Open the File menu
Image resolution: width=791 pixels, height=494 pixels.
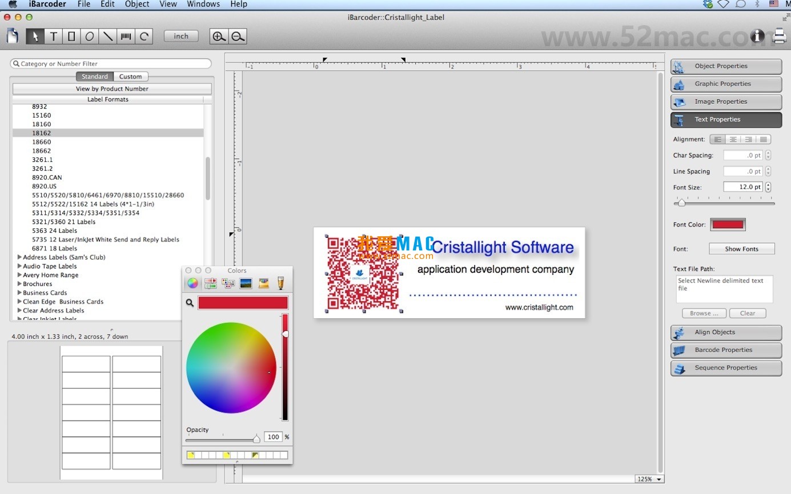pos(84,4)
